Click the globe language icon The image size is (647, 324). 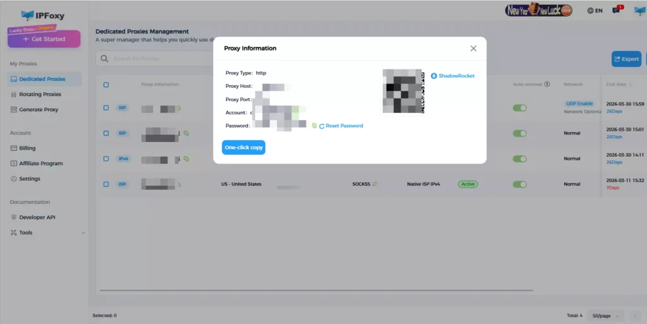click(x=590, y=11)
